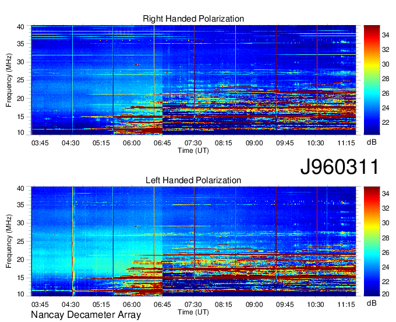Click "Time (UT)" under the Right Handed plot
The image size is (396, 322).
pos(193,150)
